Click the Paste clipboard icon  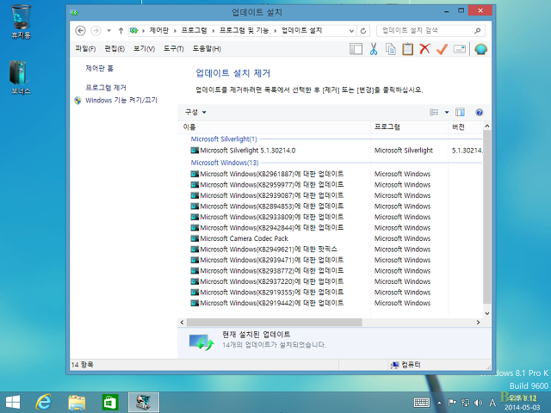pyautogui.click(x=407, y=49)
